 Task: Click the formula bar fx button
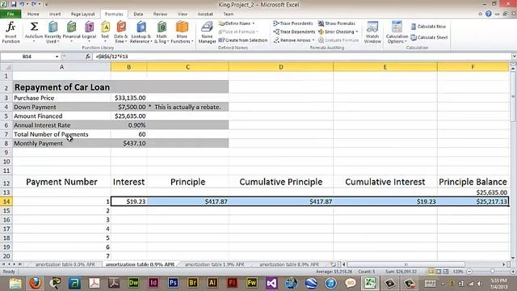(x=88, y=57)
